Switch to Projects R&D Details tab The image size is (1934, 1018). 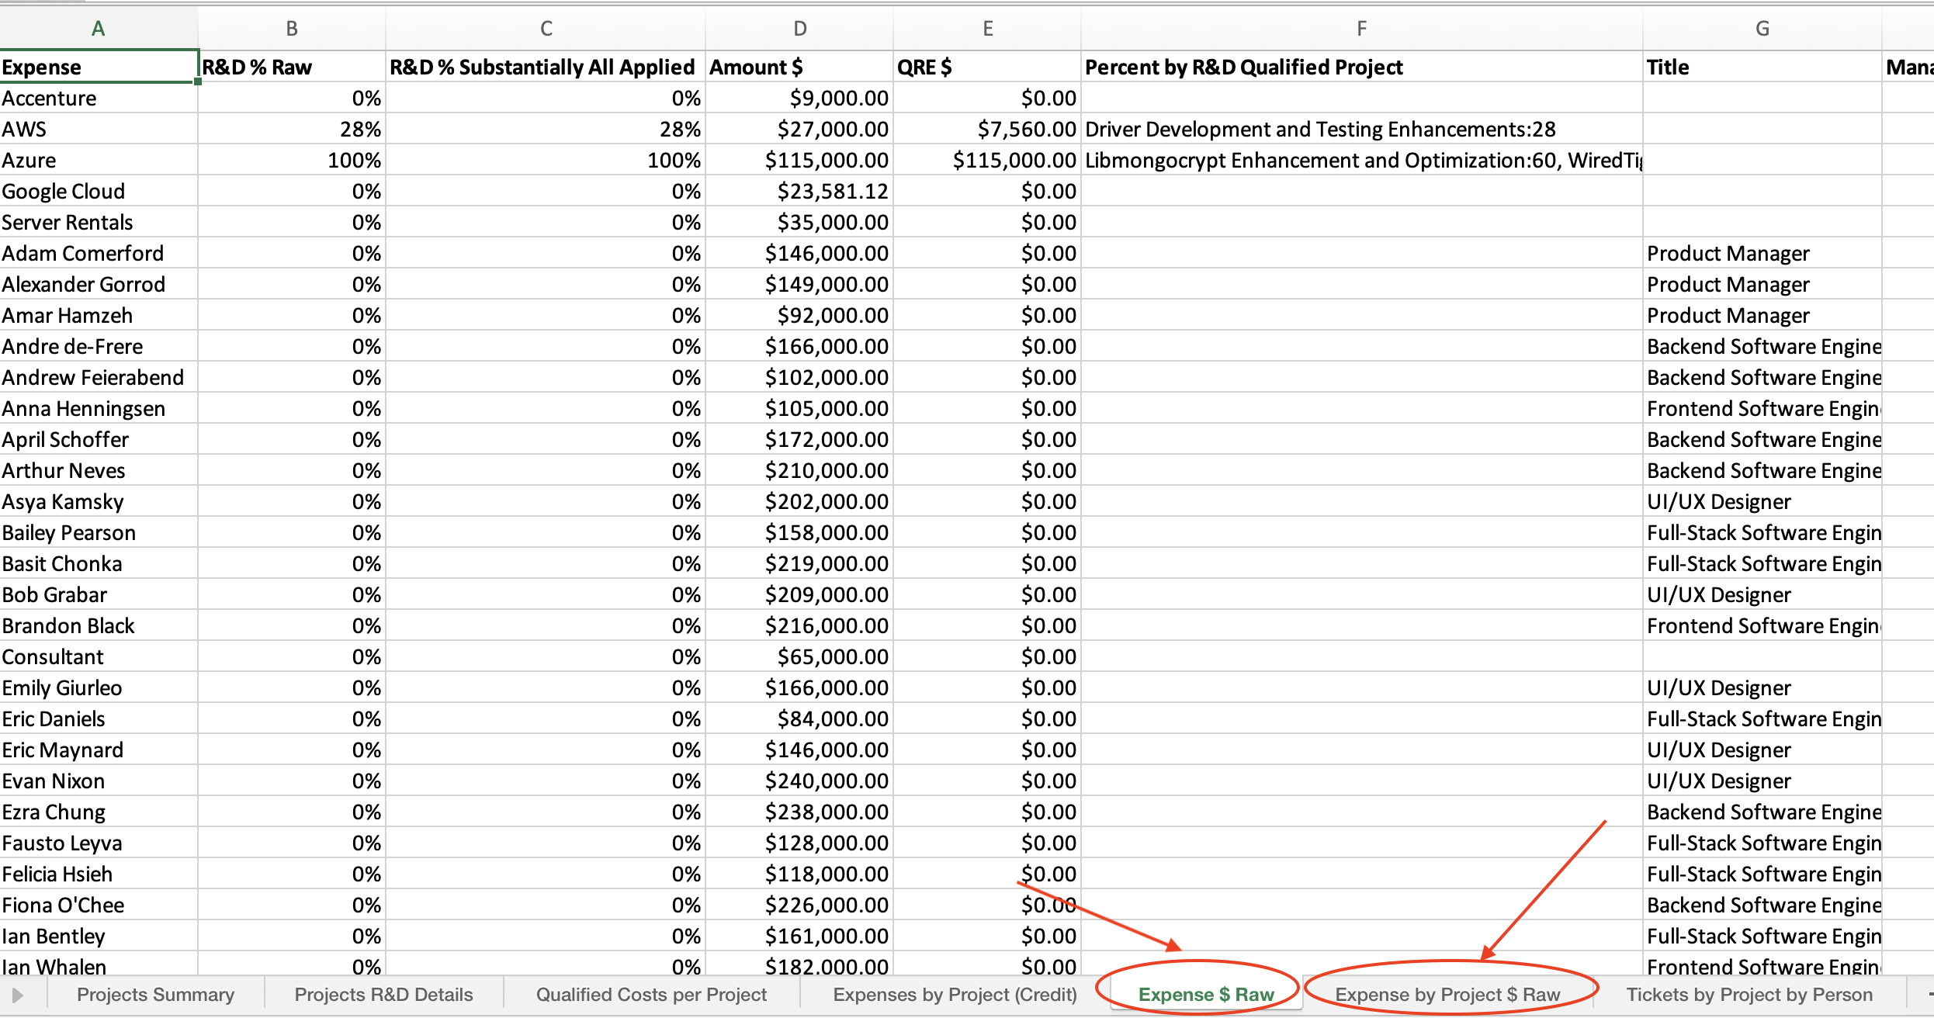click(383, 995)
